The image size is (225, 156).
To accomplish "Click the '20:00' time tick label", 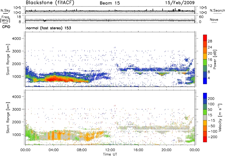I will click(x=166, y=150).
